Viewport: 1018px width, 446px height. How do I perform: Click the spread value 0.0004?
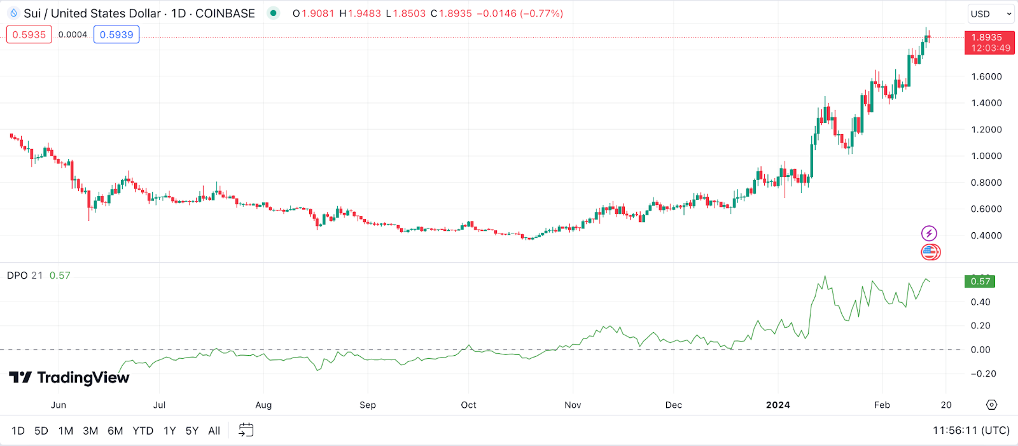click(x=73, y=34)
